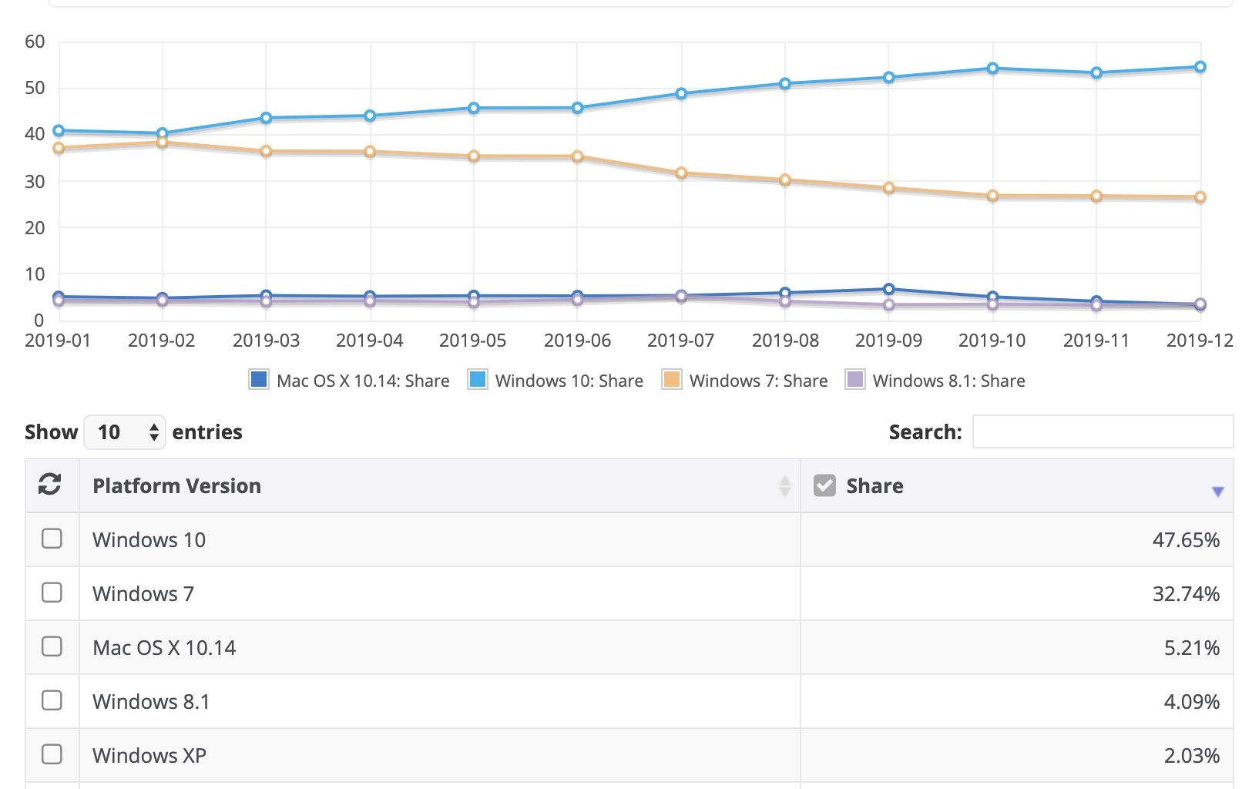Toggle the Share column header checkbox
Viewport: 1242px width, 789px height.
(x=824, y=485)
